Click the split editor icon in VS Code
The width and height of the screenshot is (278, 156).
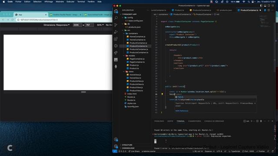click(269, 10)
